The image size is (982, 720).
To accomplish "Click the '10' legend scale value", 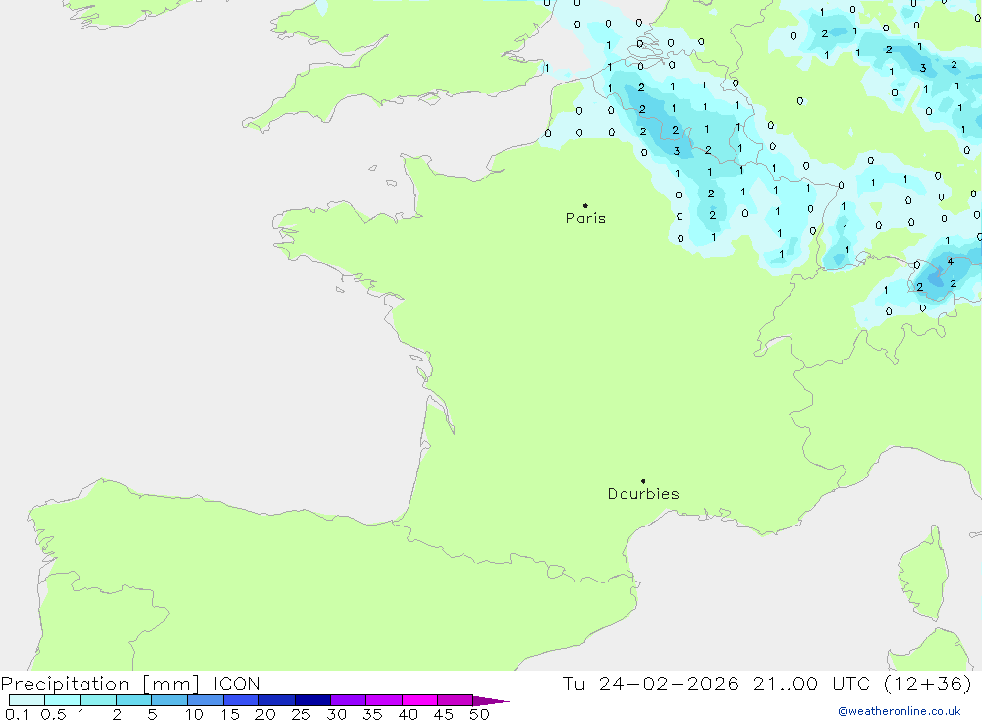I will (194, 714).
